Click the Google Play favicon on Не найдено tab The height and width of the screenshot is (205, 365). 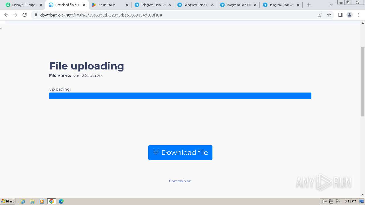pos(94,5)
